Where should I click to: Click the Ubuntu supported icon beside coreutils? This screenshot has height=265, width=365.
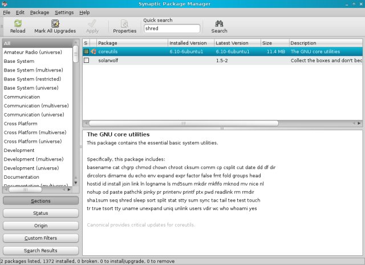click(x=94, y=51)
